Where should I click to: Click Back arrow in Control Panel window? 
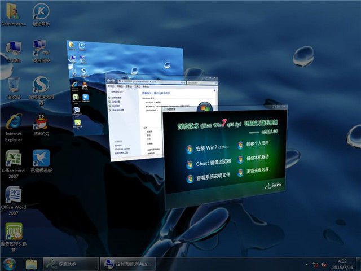pos(108,81)
